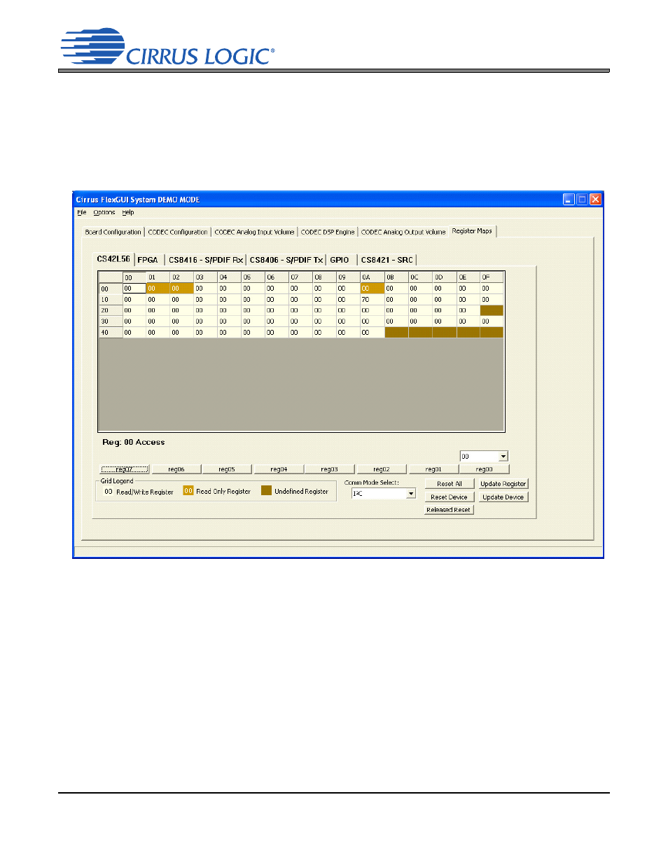Click column header 0A in register grid

pyautogui.click(x=373, y=277)
